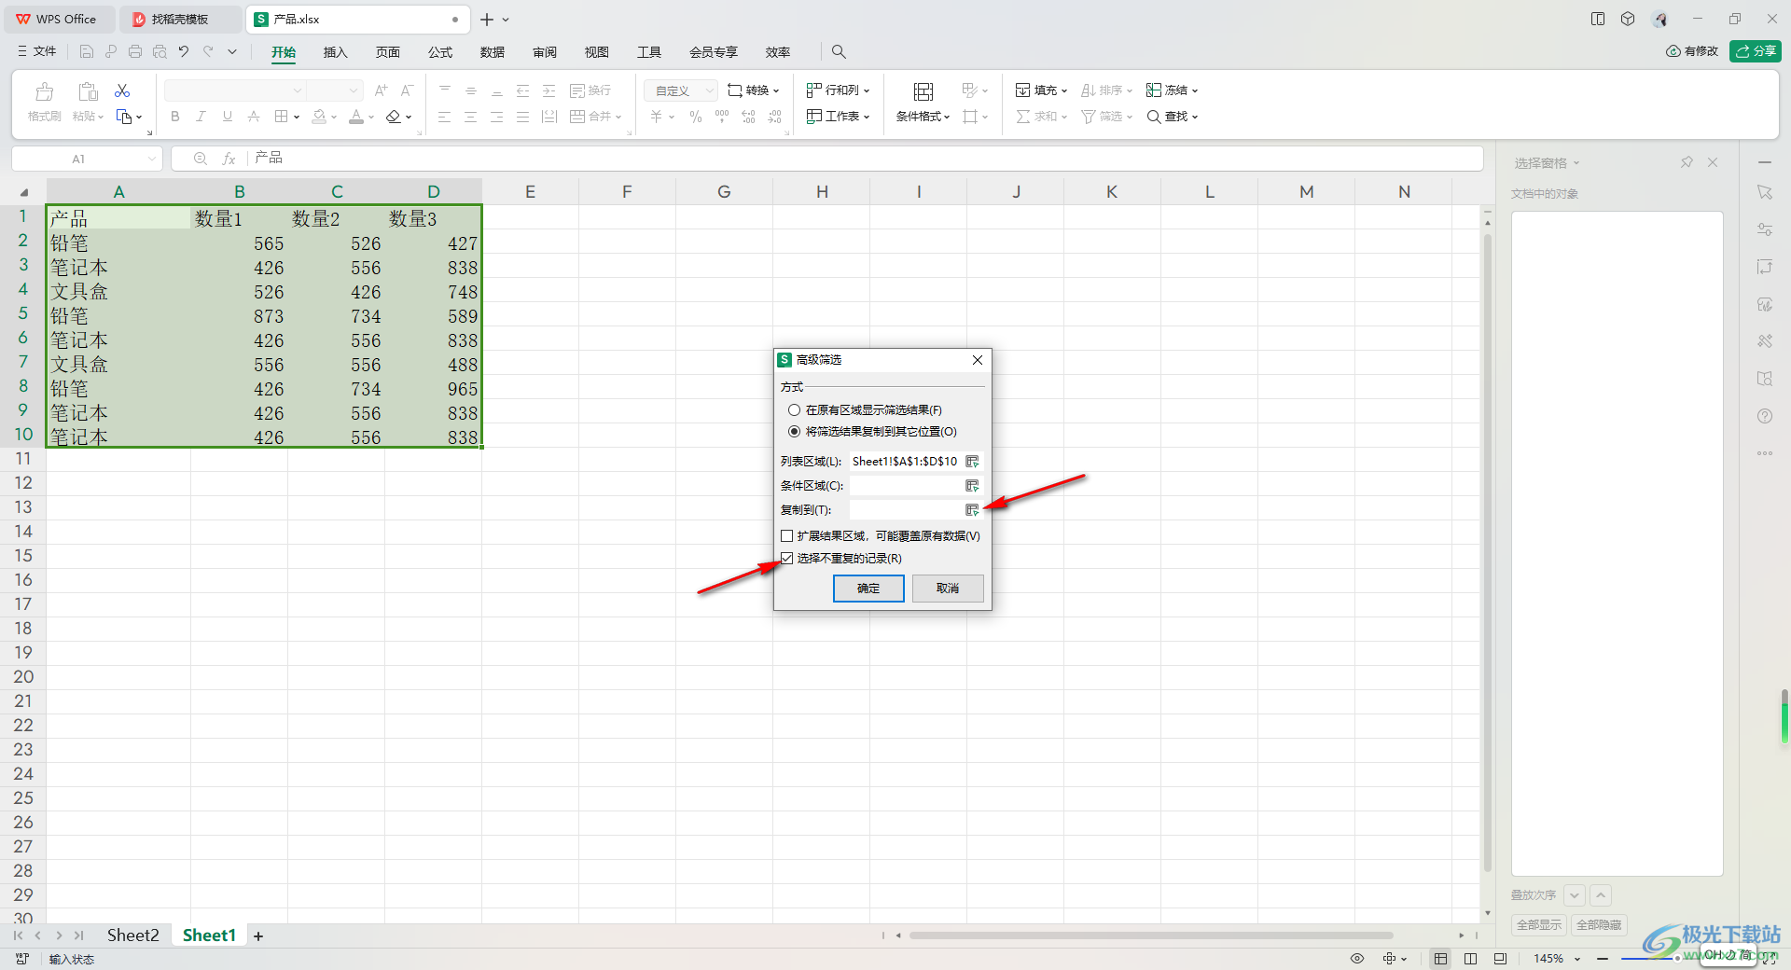Viewport: 1791px width, 970px height.
Task: Click into the 复制到 input field
Action: coord(906,510)
